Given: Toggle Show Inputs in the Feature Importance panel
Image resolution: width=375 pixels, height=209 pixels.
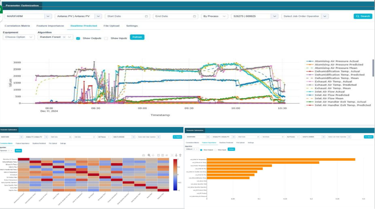Looking at the screenshot, I should tap(216, 150).
